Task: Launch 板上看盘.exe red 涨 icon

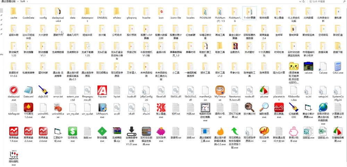Action: click(x=161, y=107)
